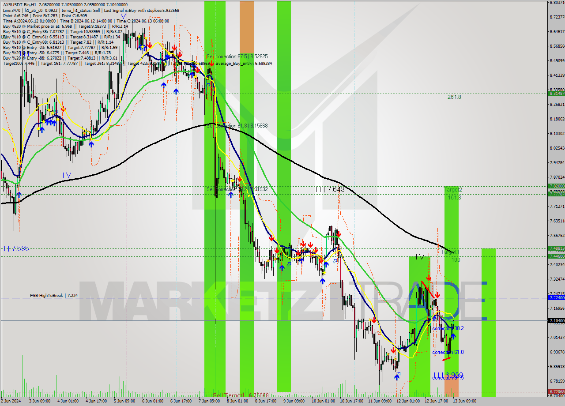Viewport: 565px width, 406px height.
Task: Select the 'I I I 6.909' wave label
Action: coord(448,374)
